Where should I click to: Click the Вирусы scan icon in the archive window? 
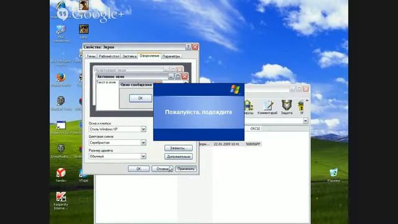coord(249,107)
